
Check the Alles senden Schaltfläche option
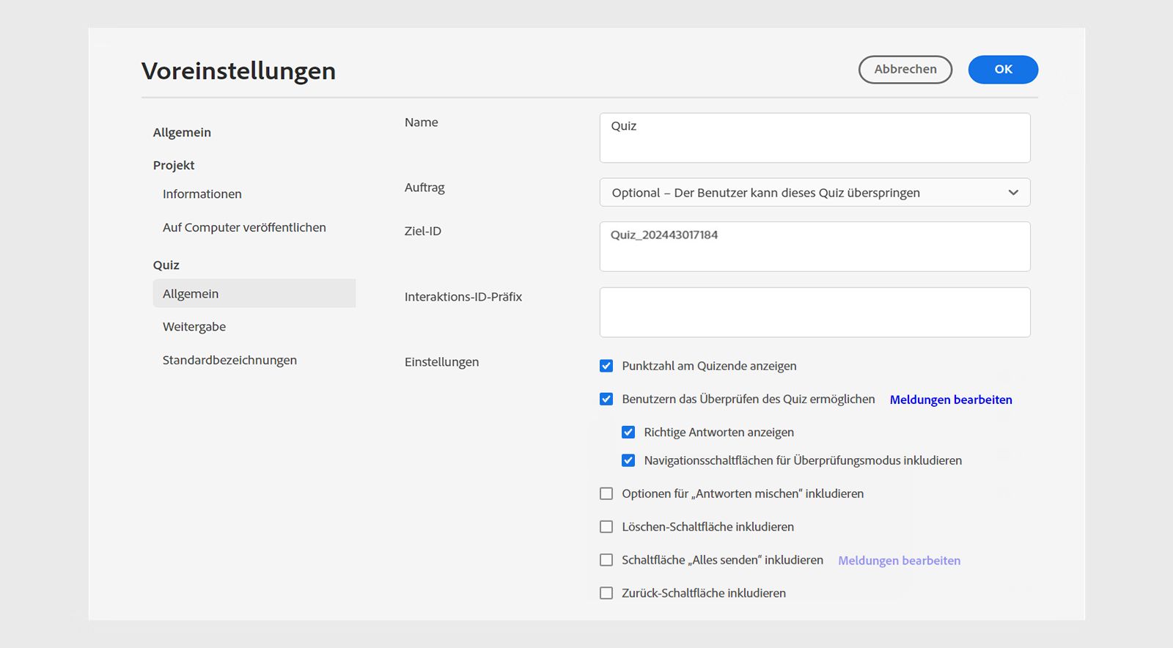(606, 560)
